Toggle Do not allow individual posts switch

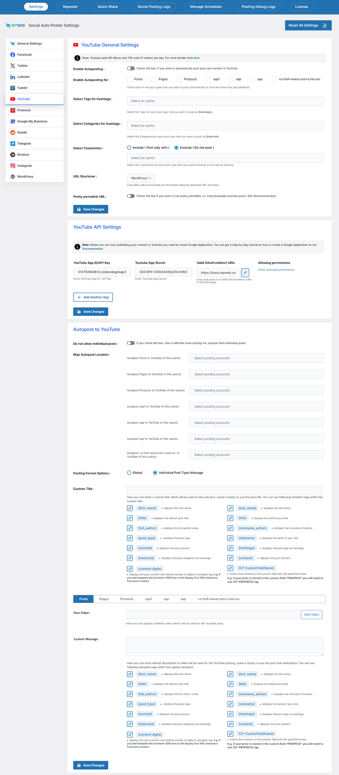point(131,343)
